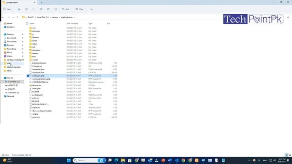Open Documents in the navigation pane
Viewport: 292px width, 164px height.
[12, 41]
